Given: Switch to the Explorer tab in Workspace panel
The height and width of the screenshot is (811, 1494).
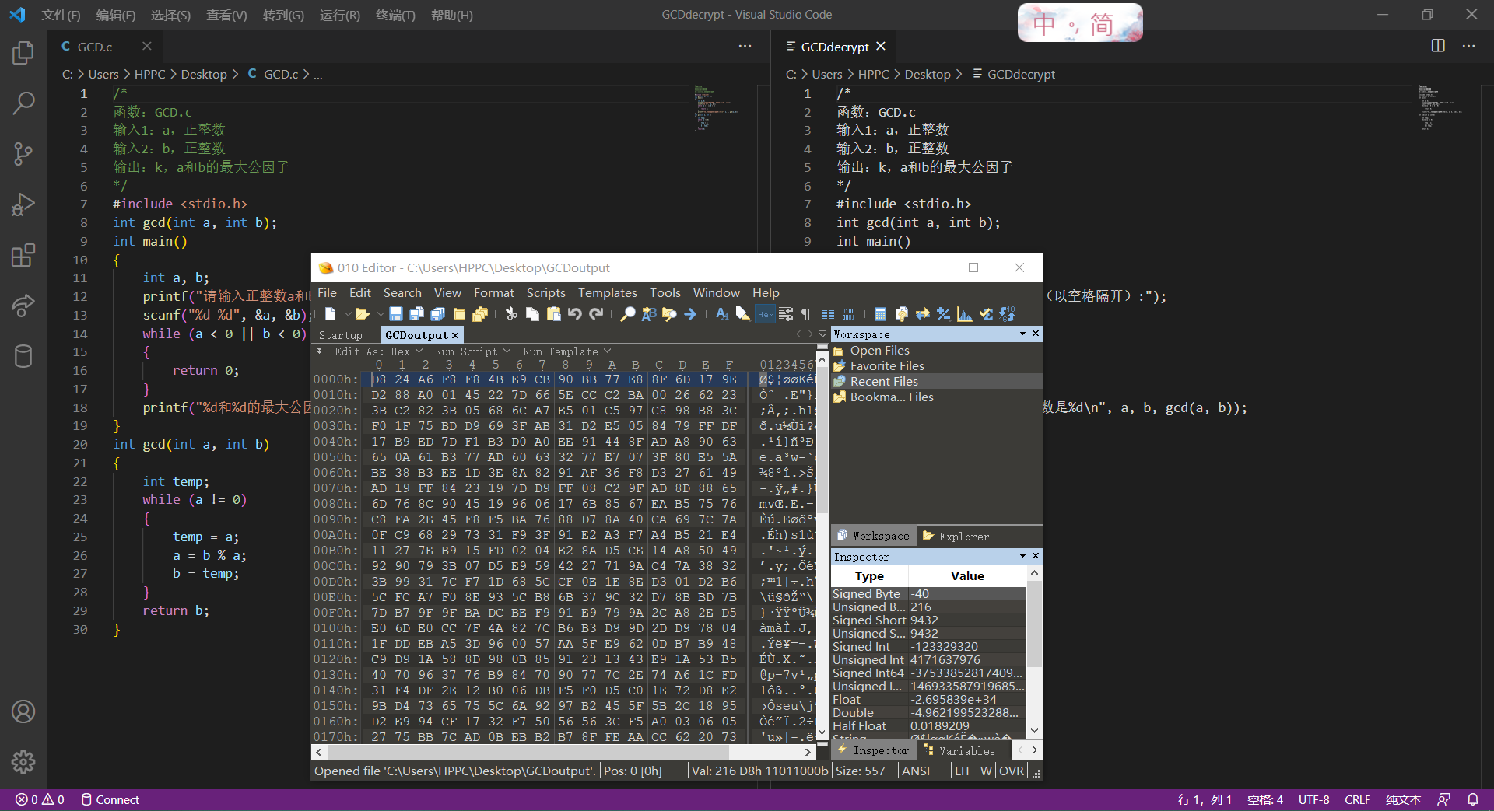Looking at the screenshot, I should [956, 536].
